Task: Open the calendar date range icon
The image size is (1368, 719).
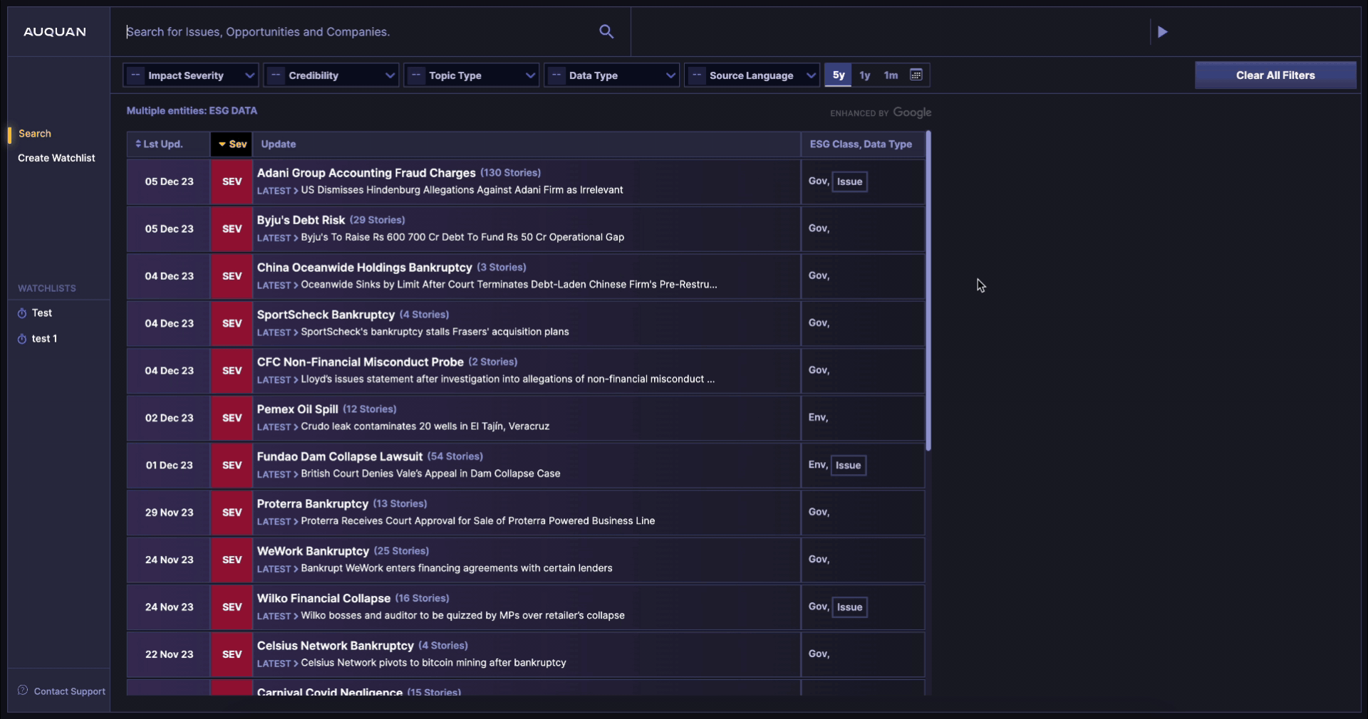Action: pyautogui.click(x=916, y=75)
